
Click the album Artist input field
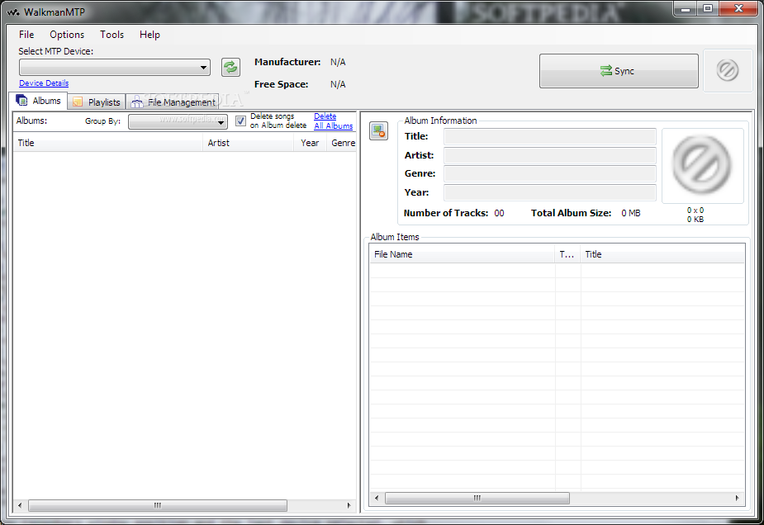coord(549,155)
